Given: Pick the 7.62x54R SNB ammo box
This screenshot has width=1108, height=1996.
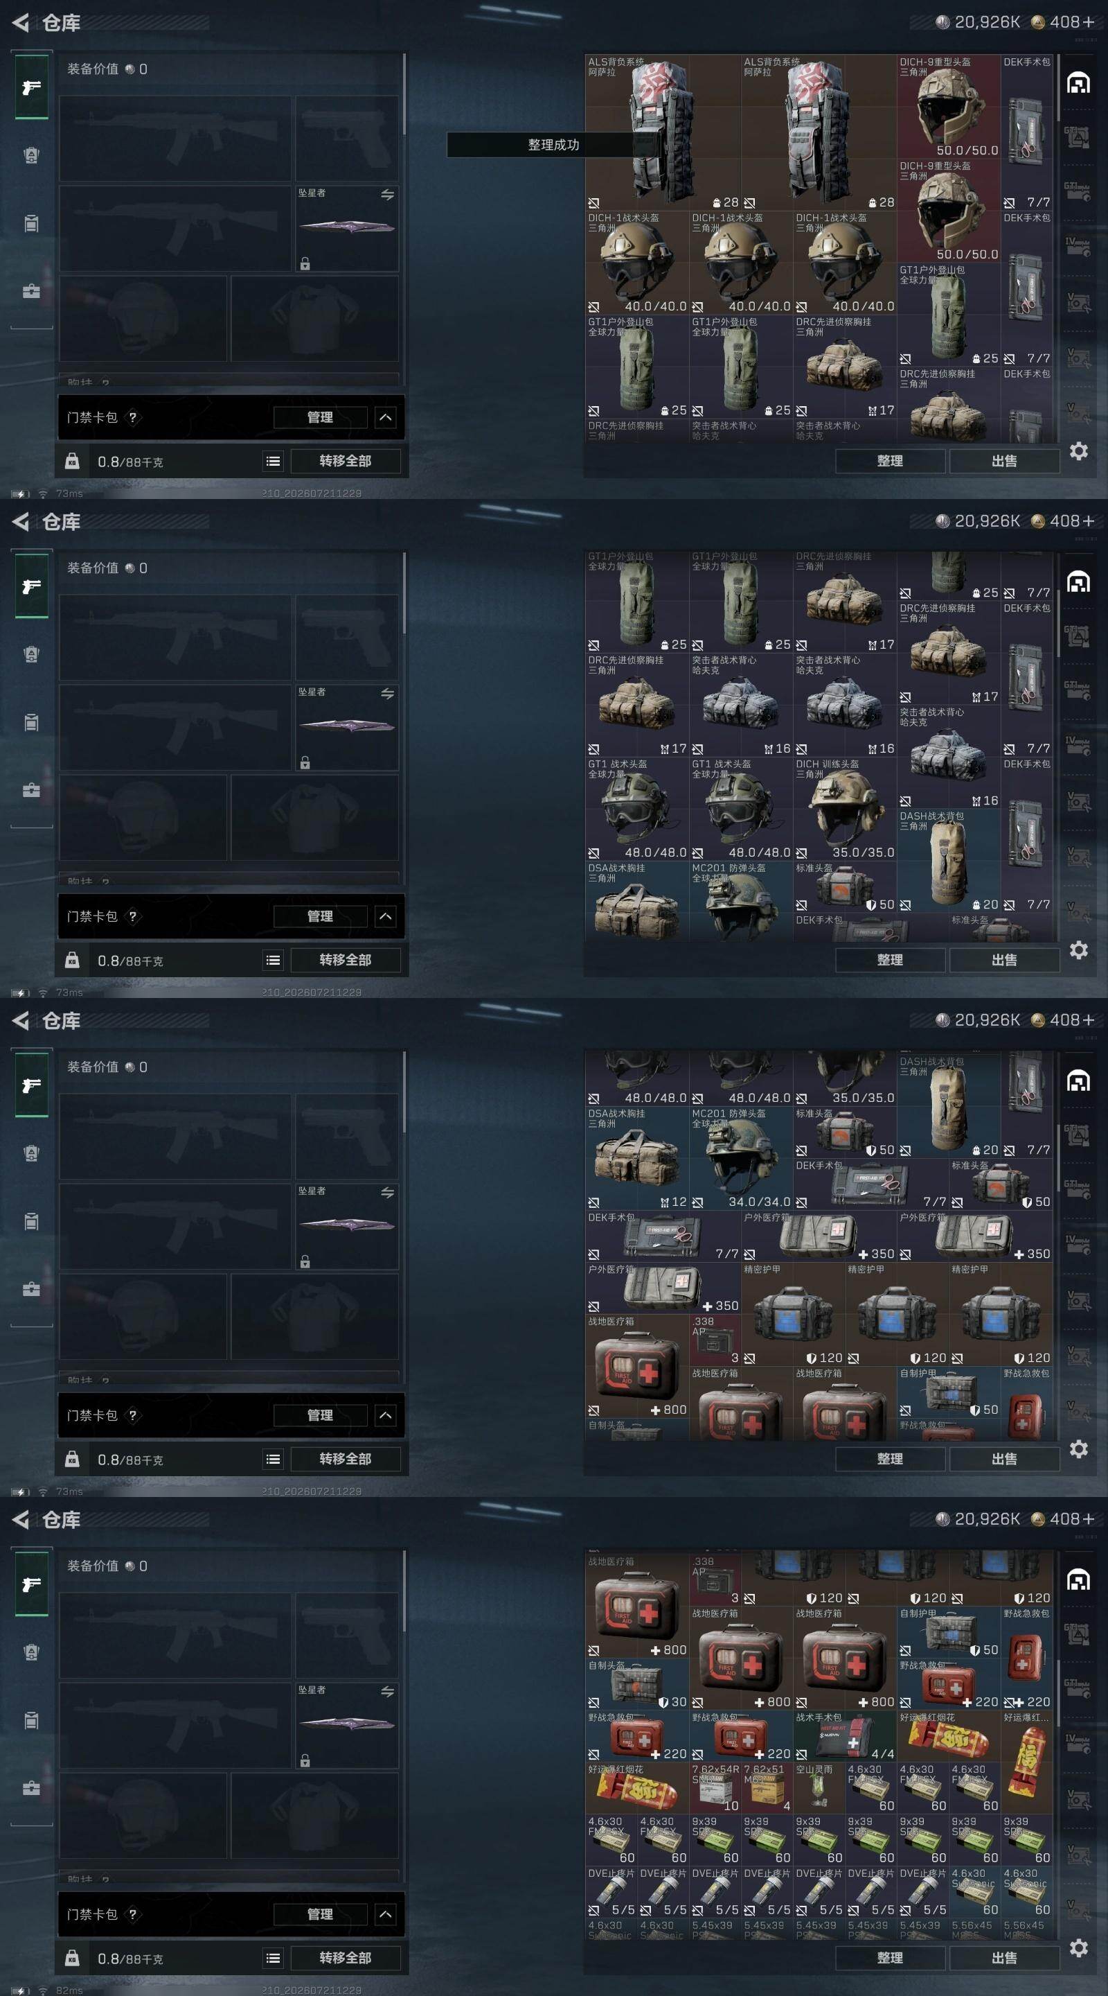Looking at the screenshot, I should (x=715, y=1788).
